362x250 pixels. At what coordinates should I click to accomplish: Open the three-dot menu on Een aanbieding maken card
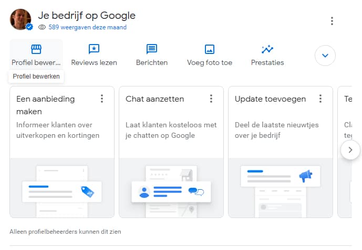pyautogui.click(x=102, y=99)
